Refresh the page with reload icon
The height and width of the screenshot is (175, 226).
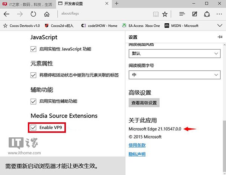(33, 14)
